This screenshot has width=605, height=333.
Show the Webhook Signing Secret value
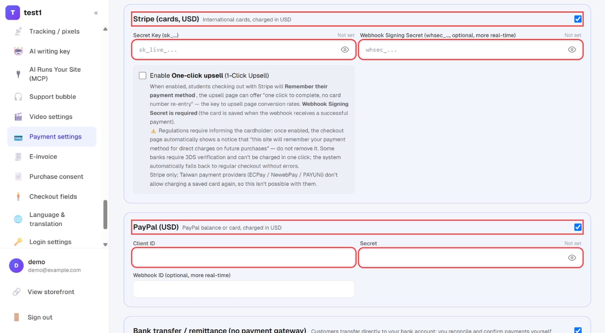tap(572, 50)
